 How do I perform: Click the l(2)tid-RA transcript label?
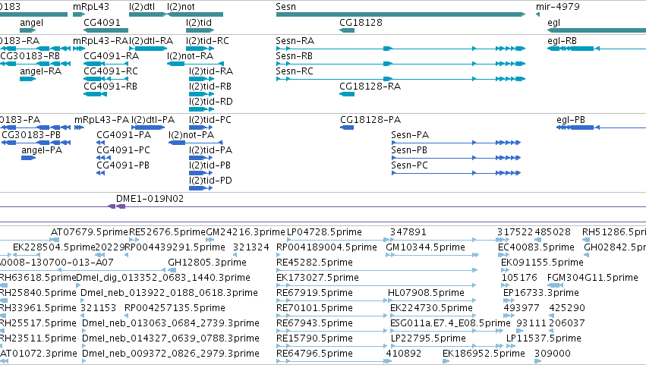[211, 71]
